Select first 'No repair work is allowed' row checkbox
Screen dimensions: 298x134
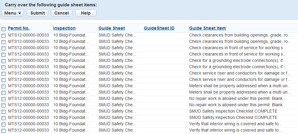pyautogui.click(x=4, y=99)
